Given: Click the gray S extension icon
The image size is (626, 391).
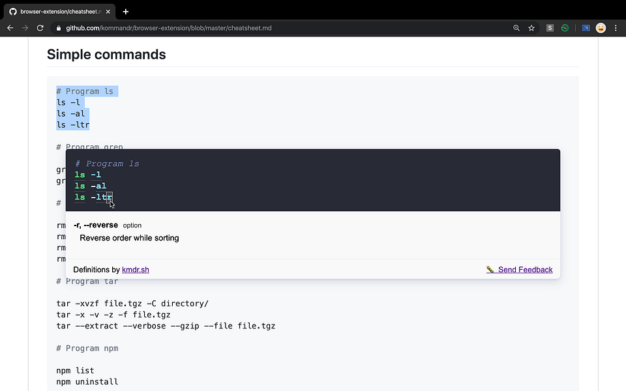Looking at the screenshot, I should pos(550,28).
